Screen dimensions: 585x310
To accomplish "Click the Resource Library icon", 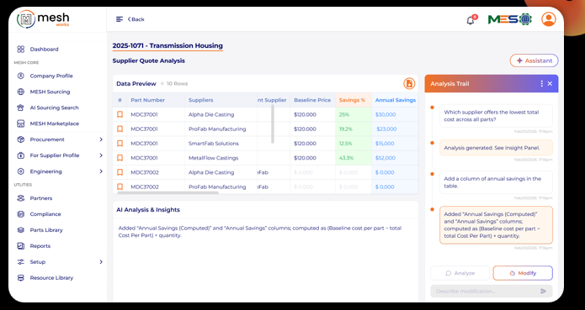I will [x=21, y=278].
